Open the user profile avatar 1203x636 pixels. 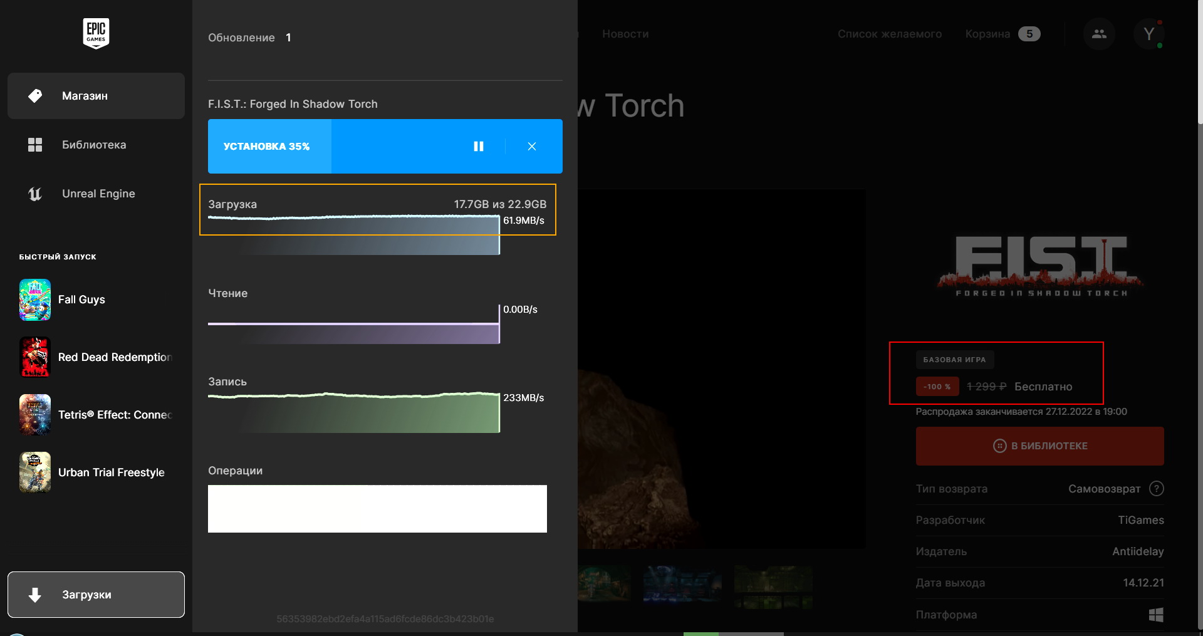tap(1148, 34)
